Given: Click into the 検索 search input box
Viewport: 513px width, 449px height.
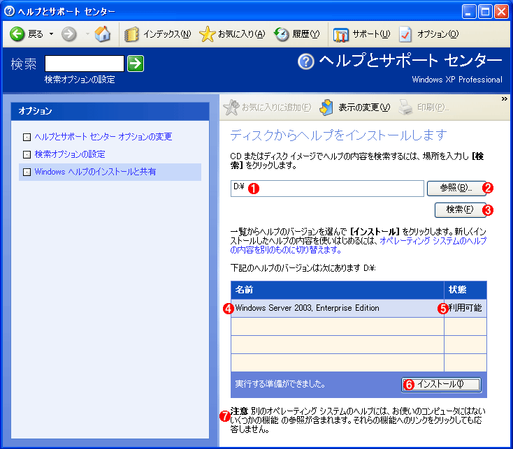Looking at the screenshot, I should [85, 64].
